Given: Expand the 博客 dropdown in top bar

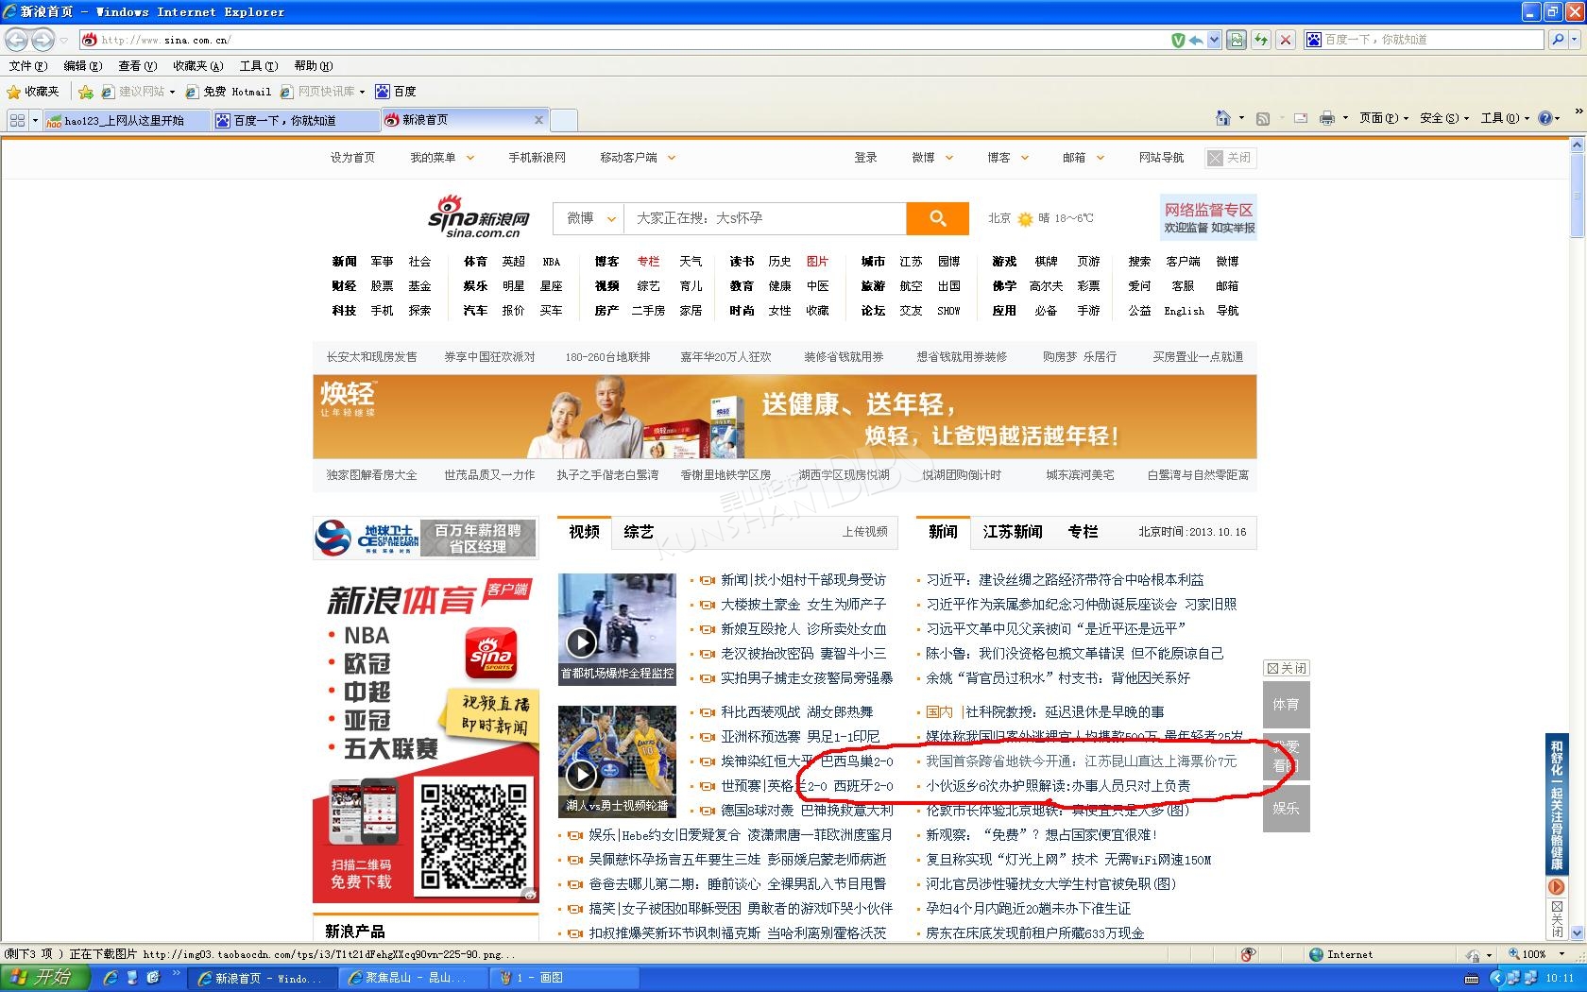Looking at the screenshot, I should [x=1025, y=158].
